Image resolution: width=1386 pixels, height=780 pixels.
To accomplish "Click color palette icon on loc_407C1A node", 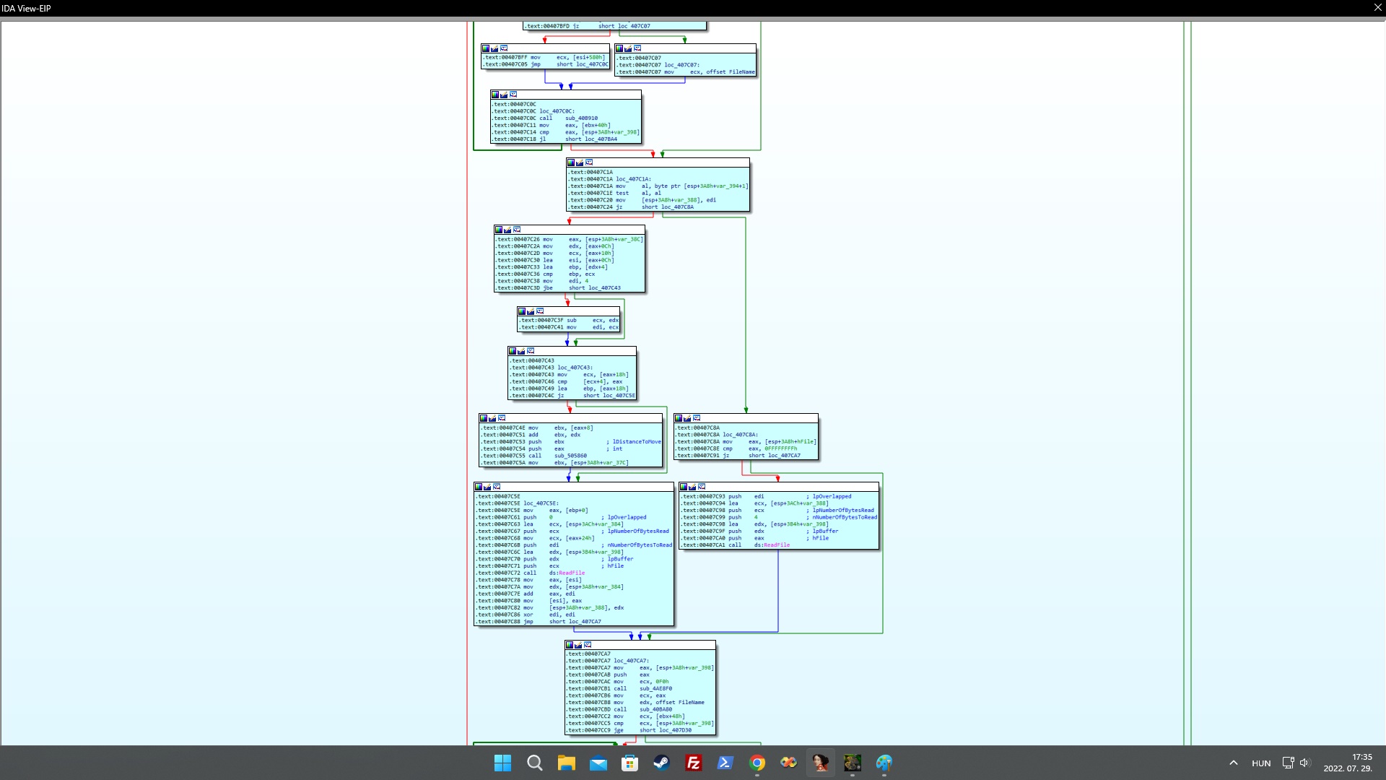I will point(571,162).
